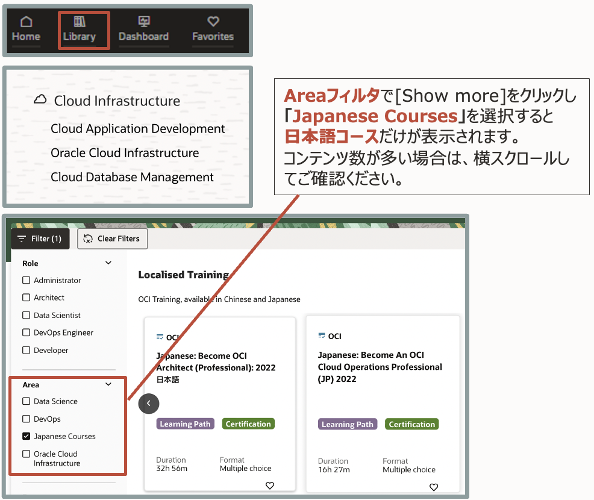Click Learning Path tag on Architect card

(185, 424)
